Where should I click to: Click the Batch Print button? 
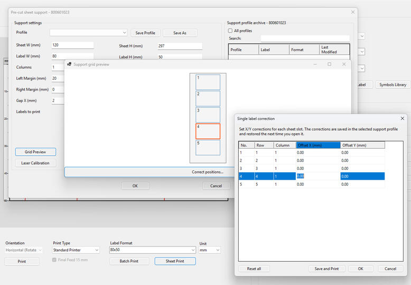[x=129, y=261]
